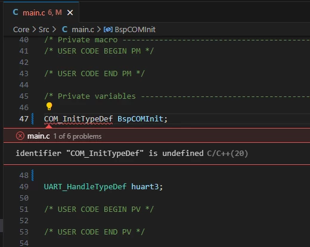Click '1 of 6 problems' label
310x247 pixels.
[77, 136]
